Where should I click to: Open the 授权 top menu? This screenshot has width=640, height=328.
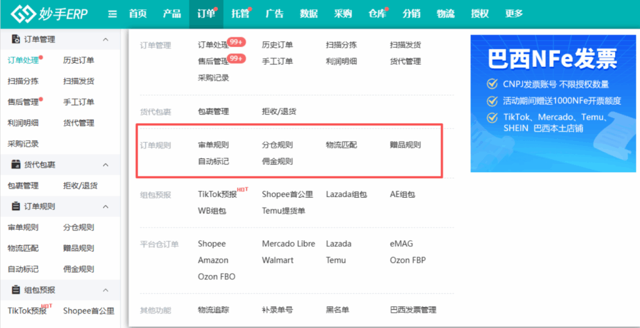[479, 14]
